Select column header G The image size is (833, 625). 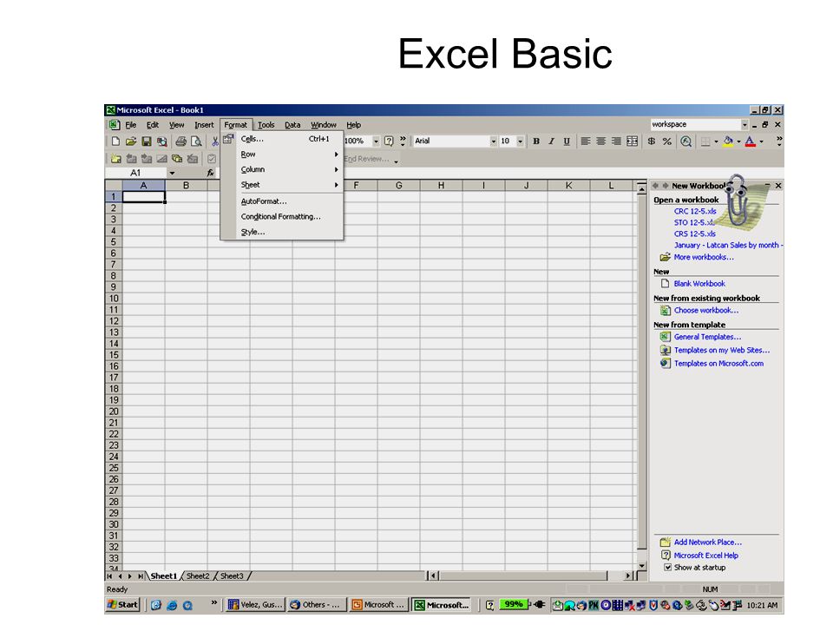398,186
